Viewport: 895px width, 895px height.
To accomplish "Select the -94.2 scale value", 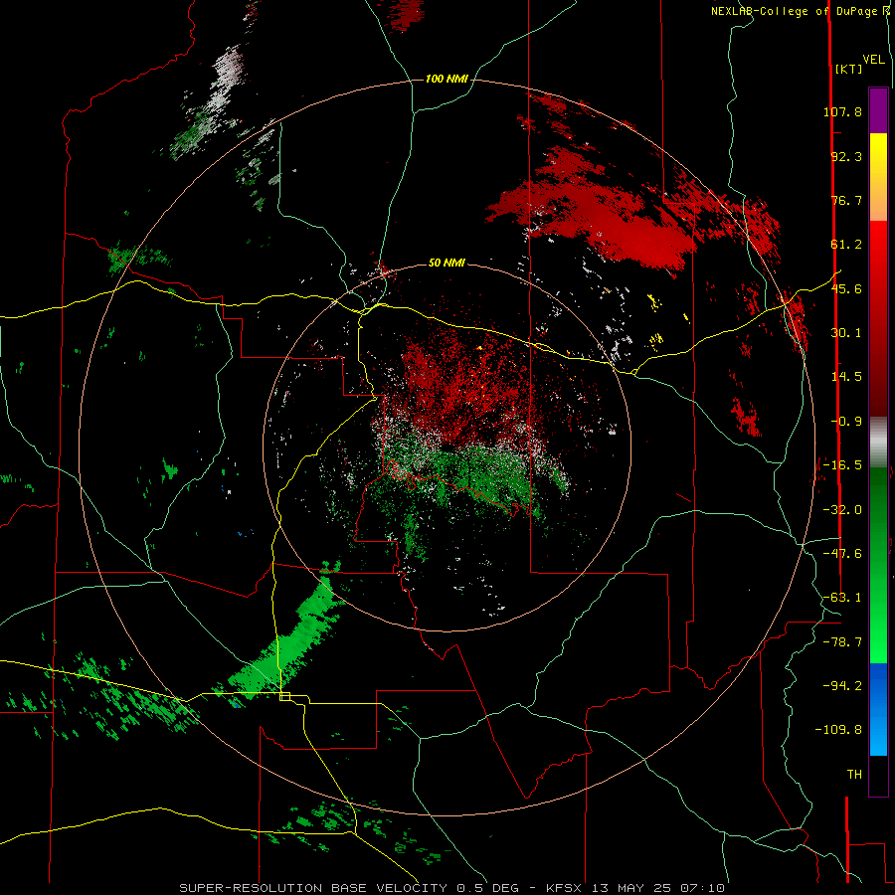I will tap(842, 686).
